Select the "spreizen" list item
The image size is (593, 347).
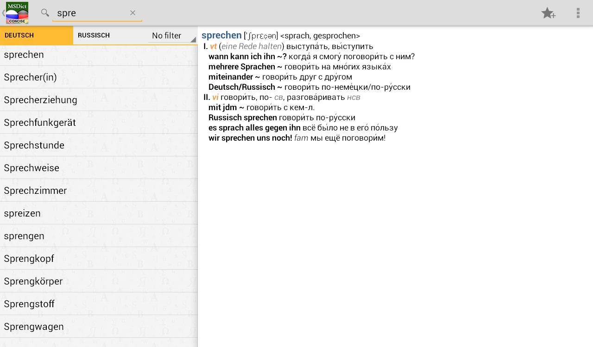click(99, 213)
